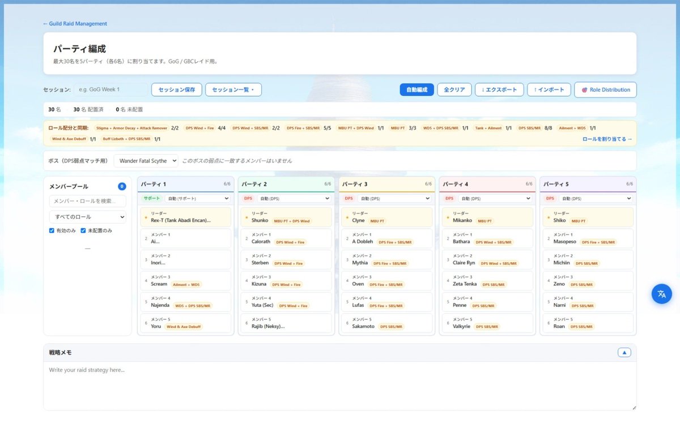Click leader star icon beside Shunko
The image size is (680, 445).
[x=246, y=217]
